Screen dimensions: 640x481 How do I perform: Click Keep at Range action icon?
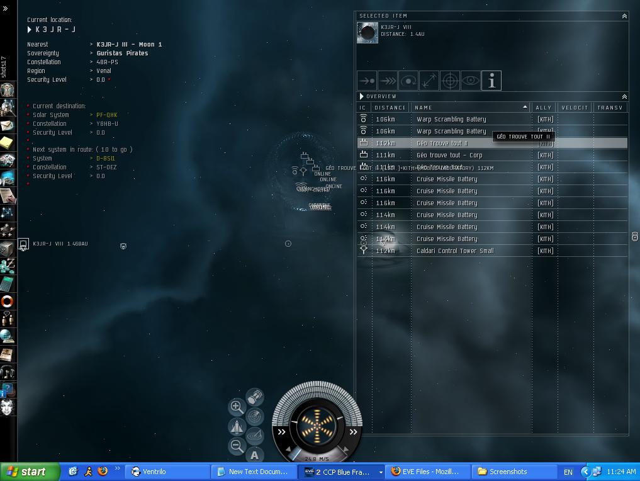429,81
